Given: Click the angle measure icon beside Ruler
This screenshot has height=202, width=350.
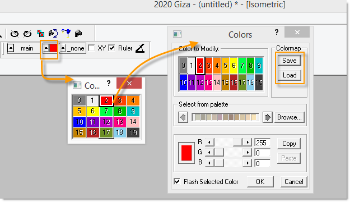Looking at the screenshot, I should coord(140,48).
